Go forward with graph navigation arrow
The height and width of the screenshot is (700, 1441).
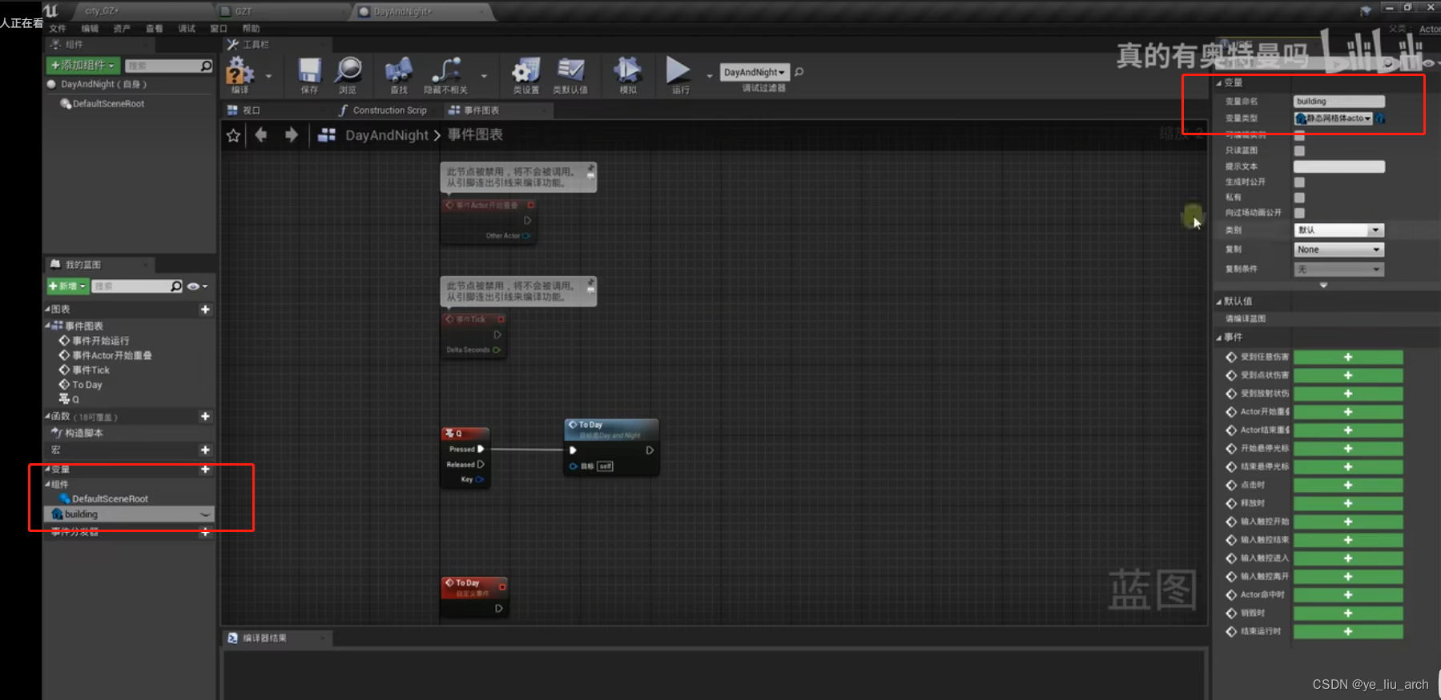pos(292,135)
